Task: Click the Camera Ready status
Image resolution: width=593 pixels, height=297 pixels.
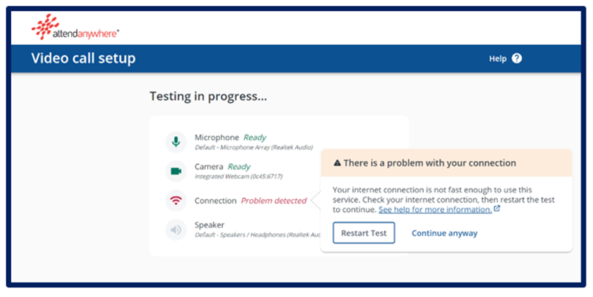Action: [x=239, y=166]
